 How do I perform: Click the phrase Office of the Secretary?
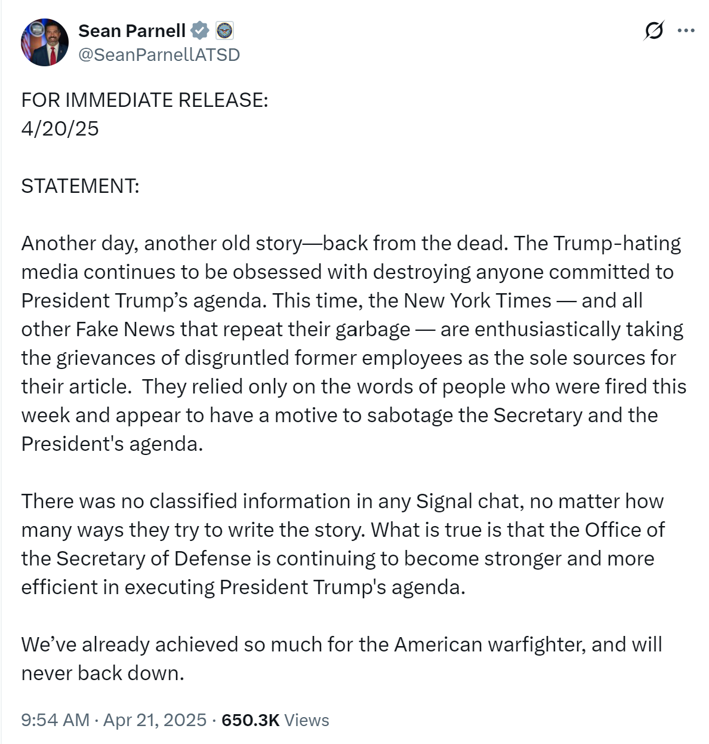pyautogui.click(x=624, y=530)
